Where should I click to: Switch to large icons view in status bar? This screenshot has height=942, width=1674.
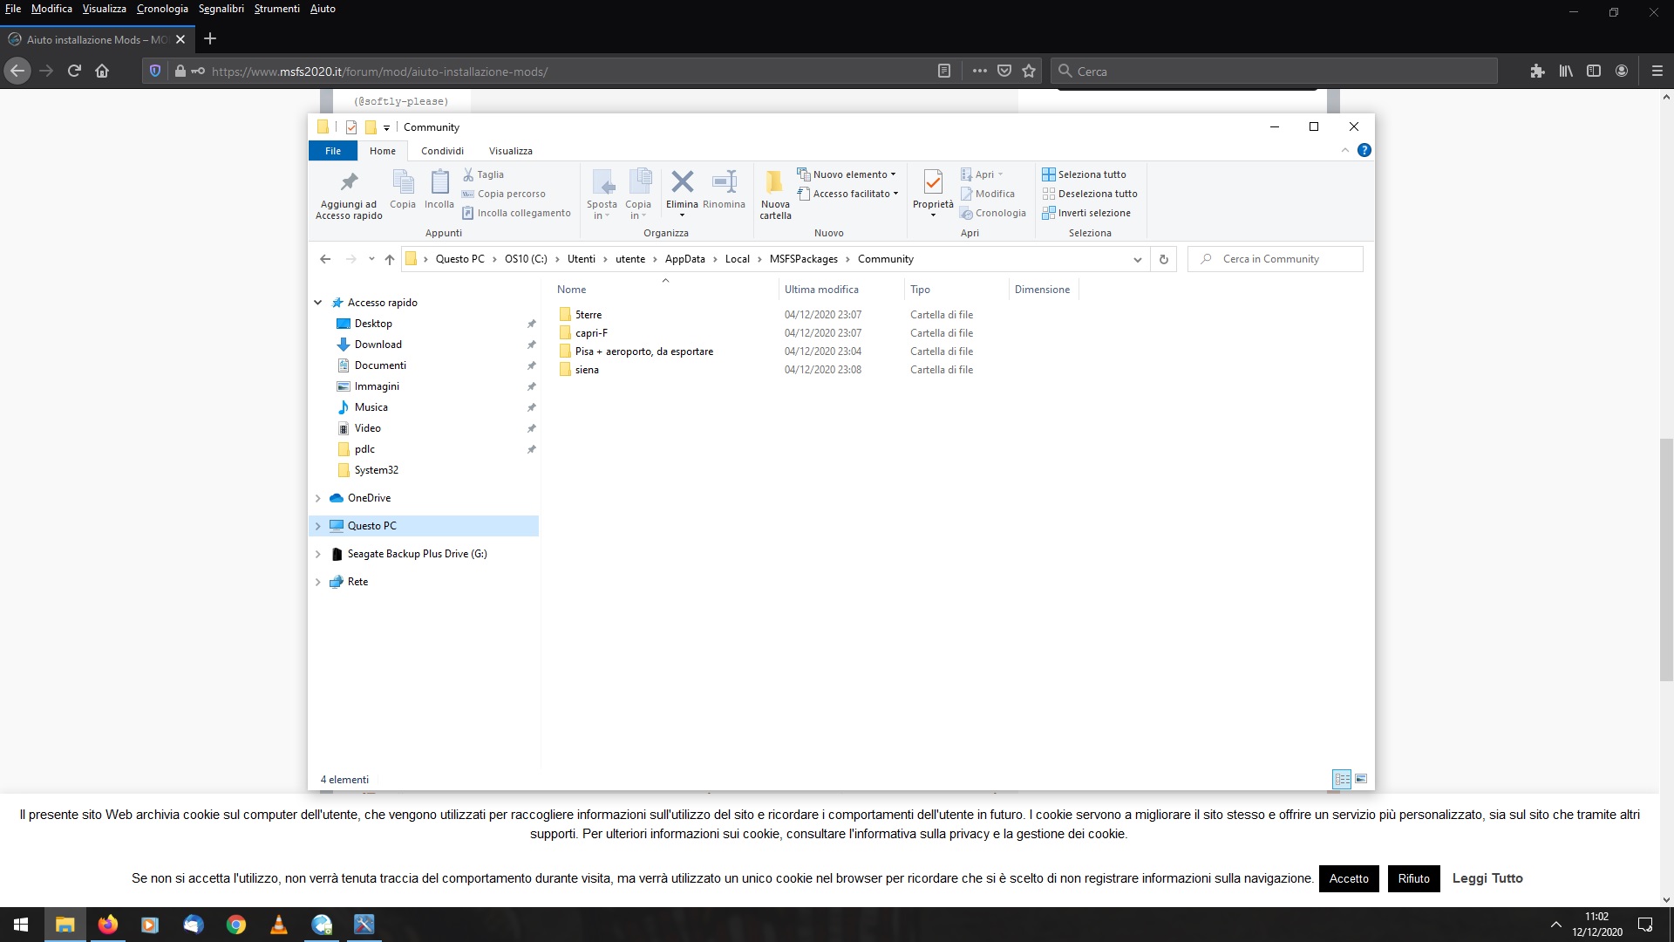coord(1361,779)
